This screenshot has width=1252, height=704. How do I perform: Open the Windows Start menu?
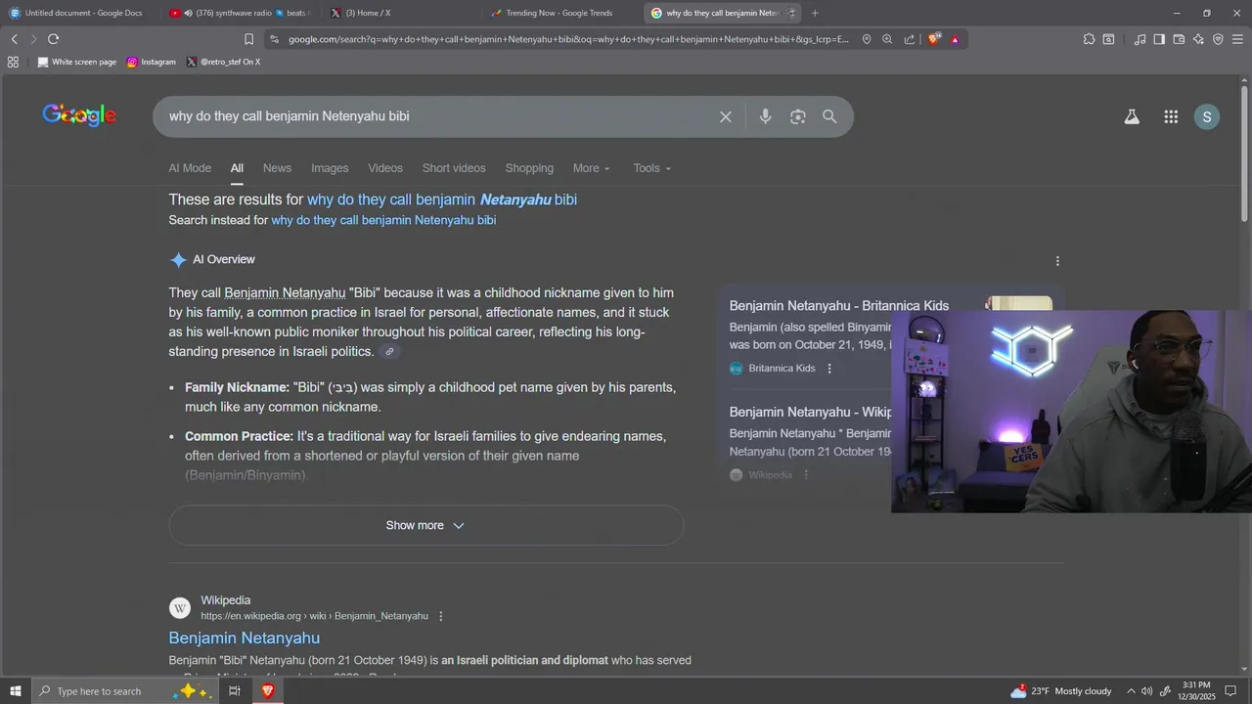click(x=15, y=691)
